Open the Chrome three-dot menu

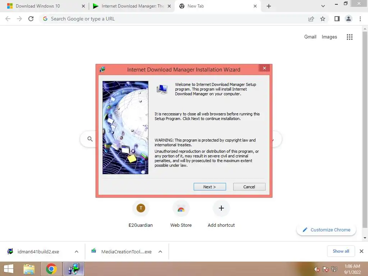(360, 19)
